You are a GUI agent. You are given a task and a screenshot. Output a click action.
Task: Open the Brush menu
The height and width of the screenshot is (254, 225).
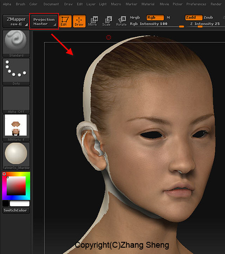[x=20, y=4]
